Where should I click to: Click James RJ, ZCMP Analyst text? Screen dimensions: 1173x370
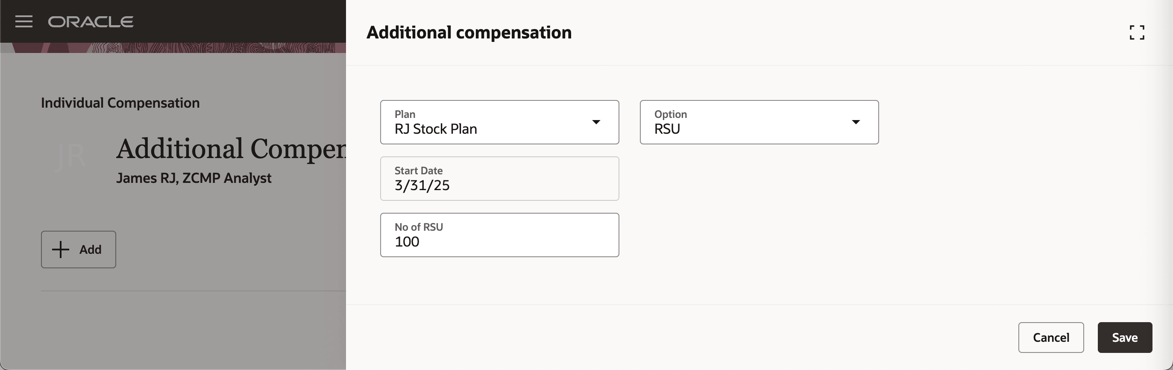point(194,178)
